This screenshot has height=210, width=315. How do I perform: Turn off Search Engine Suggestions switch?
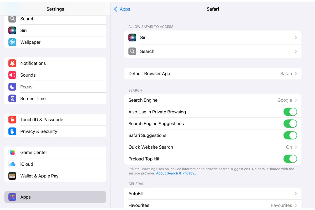coord(290,124)
